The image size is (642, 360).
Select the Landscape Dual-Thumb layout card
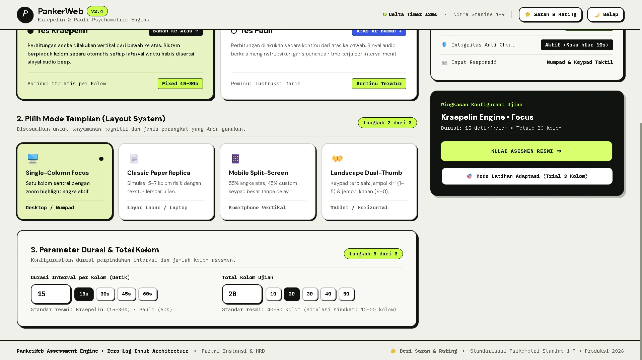pos(369,182)
